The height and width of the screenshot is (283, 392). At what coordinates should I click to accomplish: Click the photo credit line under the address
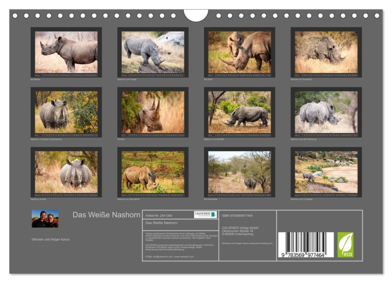(247, 243)
